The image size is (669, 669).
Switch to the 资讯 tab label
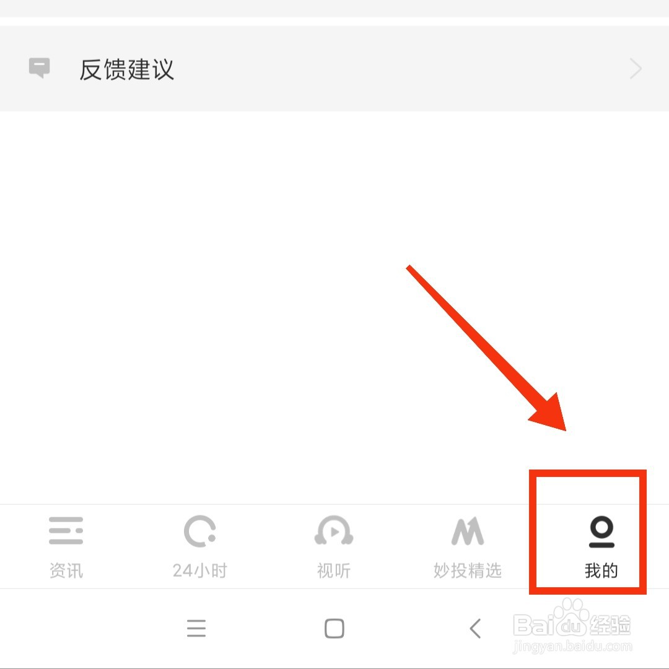[66, 571]
